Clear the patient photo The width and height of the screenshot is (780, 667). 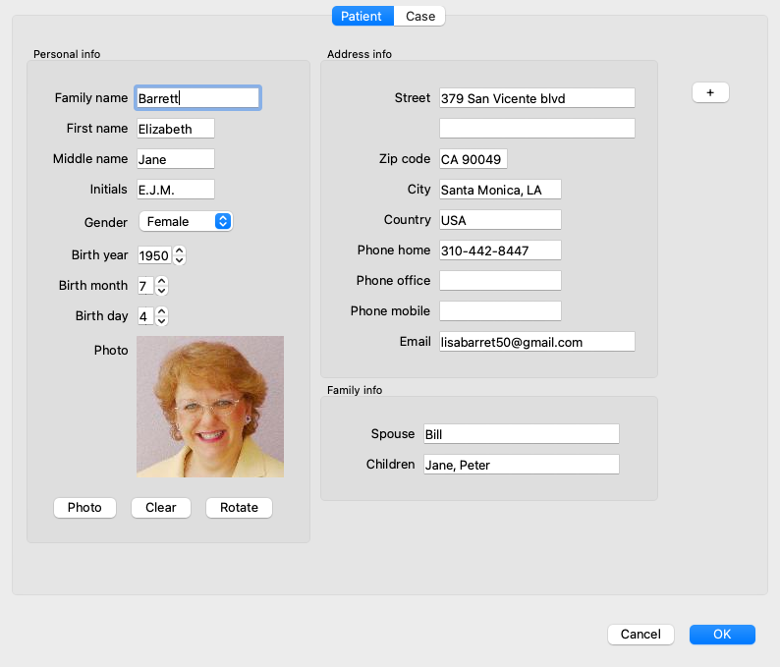pos(160,508)
